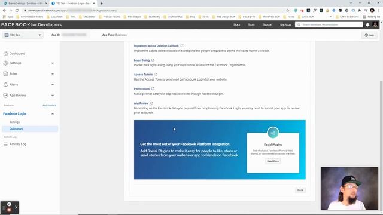Expand the Alerts section in sidebar
This screenshot has height=215, width=383.
coord(53,85)
